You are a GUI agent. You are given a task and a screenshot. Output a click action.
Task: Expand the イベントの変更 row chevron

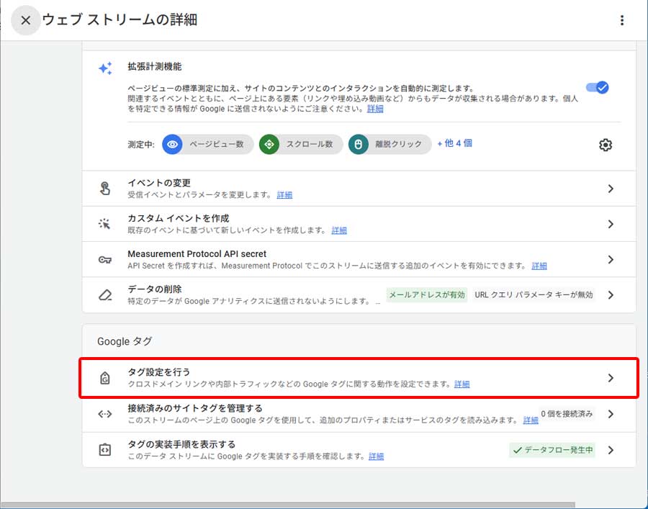tap(611, 188)
